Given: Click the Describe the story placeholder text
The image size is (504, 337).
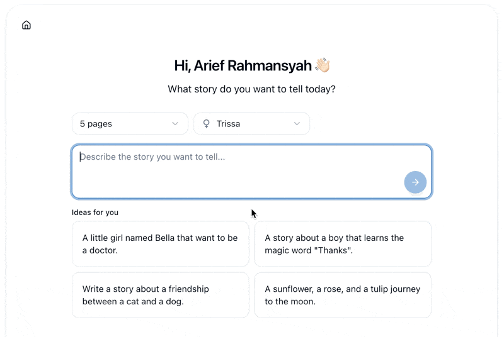Looking at the screenshot, I should click(152, 157).
